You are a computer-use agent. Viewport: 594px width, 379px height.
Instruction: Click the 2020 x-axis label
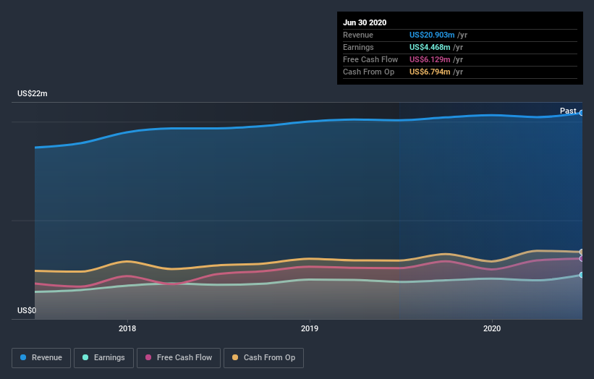pyautogui.click(x=492, y=328)
